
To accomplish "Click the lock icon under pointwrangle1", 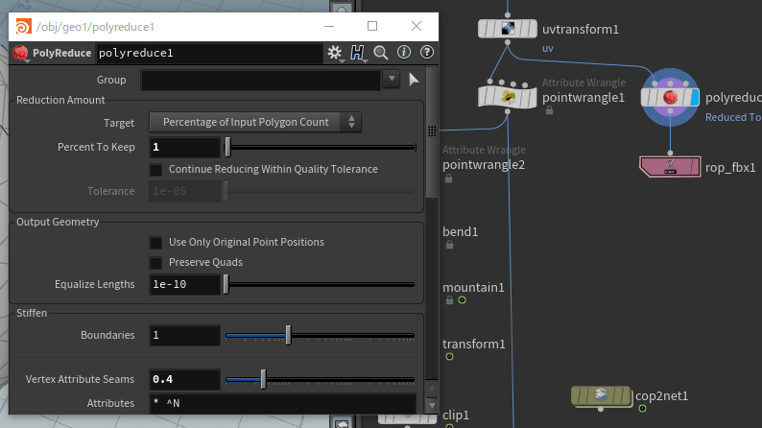I will [x=549, y=110].
